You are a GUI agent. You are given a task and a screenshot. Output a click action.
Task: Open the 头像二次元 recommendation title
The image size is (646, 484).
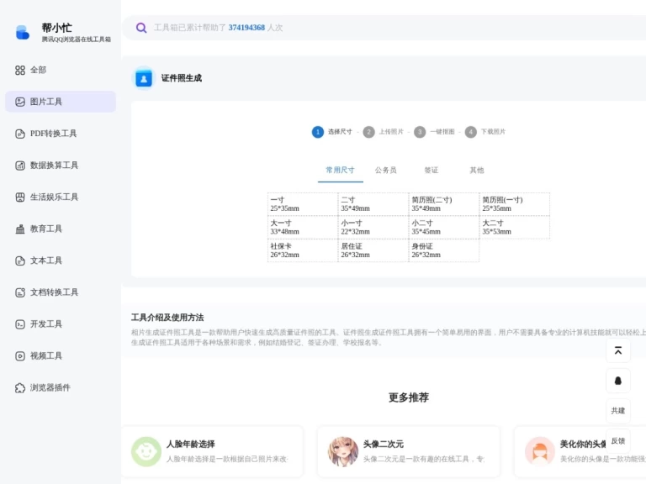click(x=384, y=444)
